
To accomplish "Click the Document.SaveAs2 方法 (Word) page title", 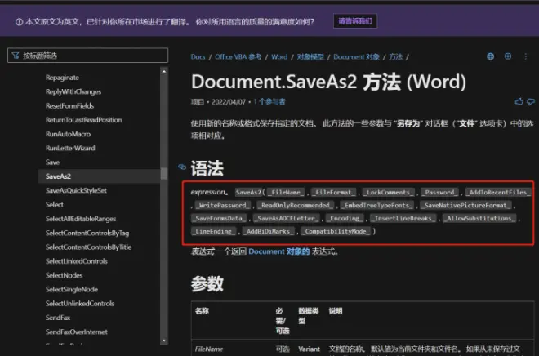I will 328,82.
